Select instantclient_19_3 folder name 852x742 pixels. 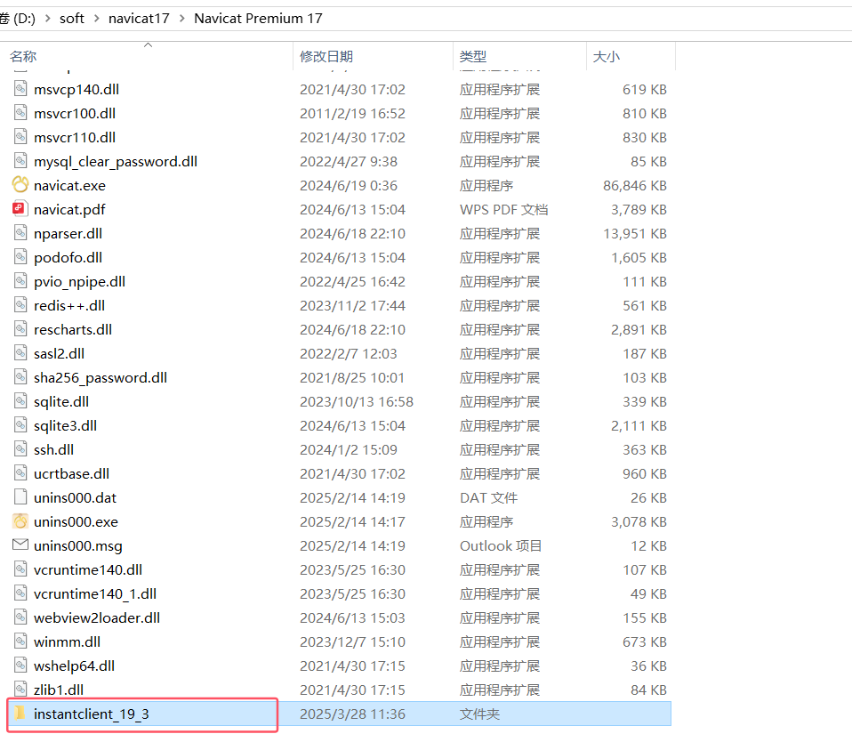point(92,714)
